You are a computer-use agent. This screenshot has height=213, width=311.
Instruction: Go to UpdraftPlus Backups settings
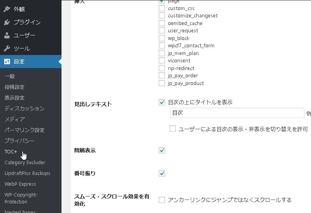[x=27, y=173]
